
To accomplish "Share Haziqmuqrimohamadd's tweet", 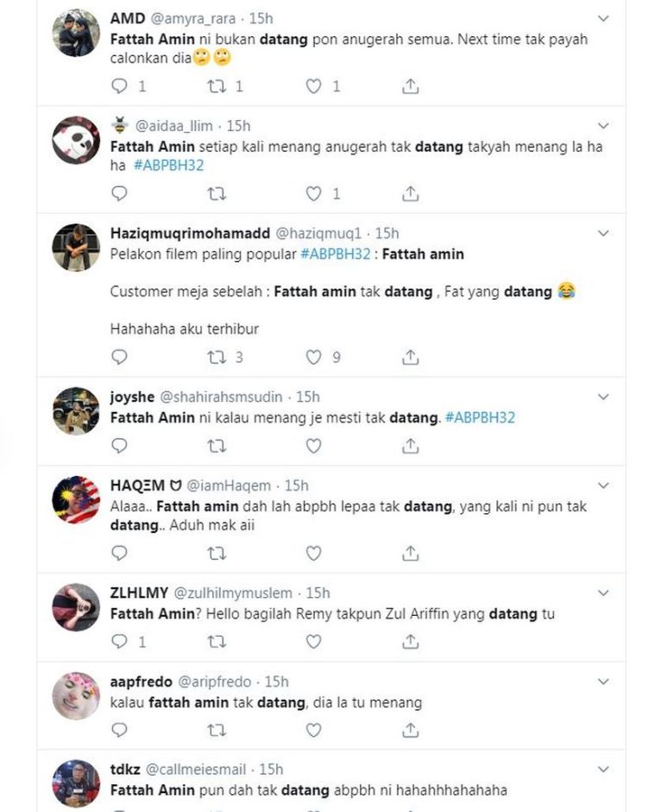I will [411, 357].
